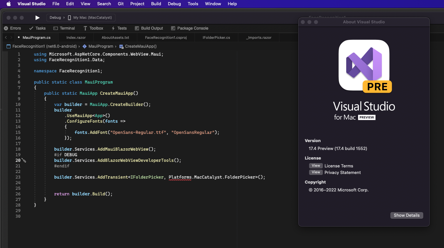Open the Visual Studio application menu
The height and width of the screenshot is (248, 444).
click(32, 4)
